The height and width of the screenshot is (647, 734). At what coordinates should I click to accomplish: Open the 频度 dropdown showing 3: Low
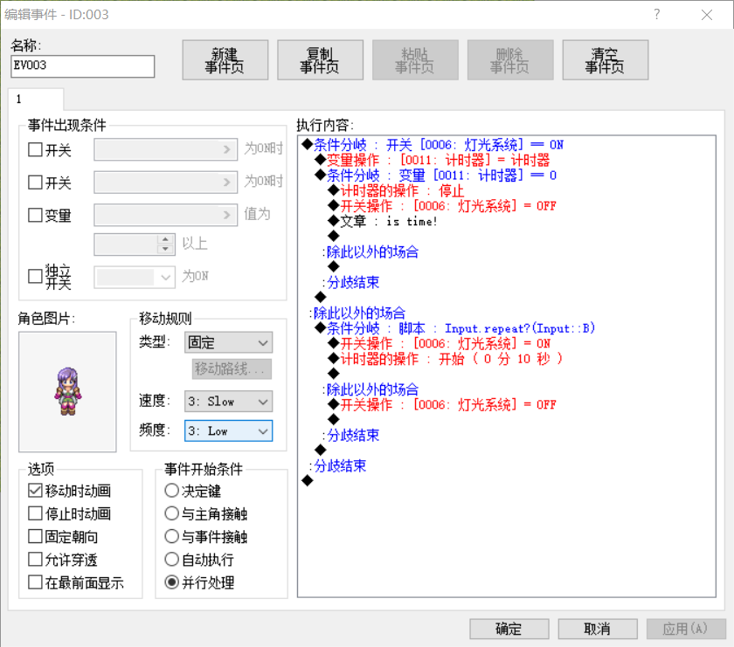click(x=228, y=430)
